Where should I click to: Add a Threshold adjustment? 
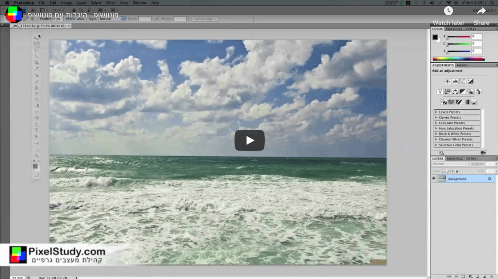(459, 102)
